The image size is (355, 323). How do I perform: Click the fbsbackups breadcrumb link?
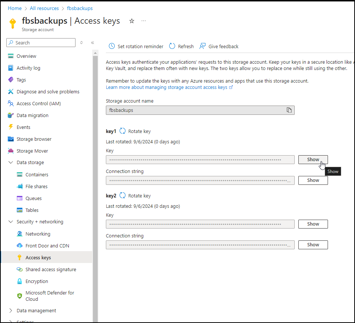click(80, 8)
